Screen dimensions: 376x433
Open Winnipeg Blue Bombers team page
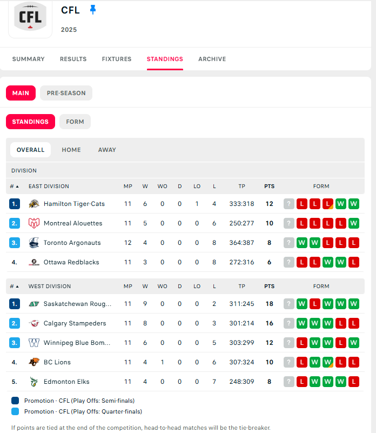[x=77, y=343]
